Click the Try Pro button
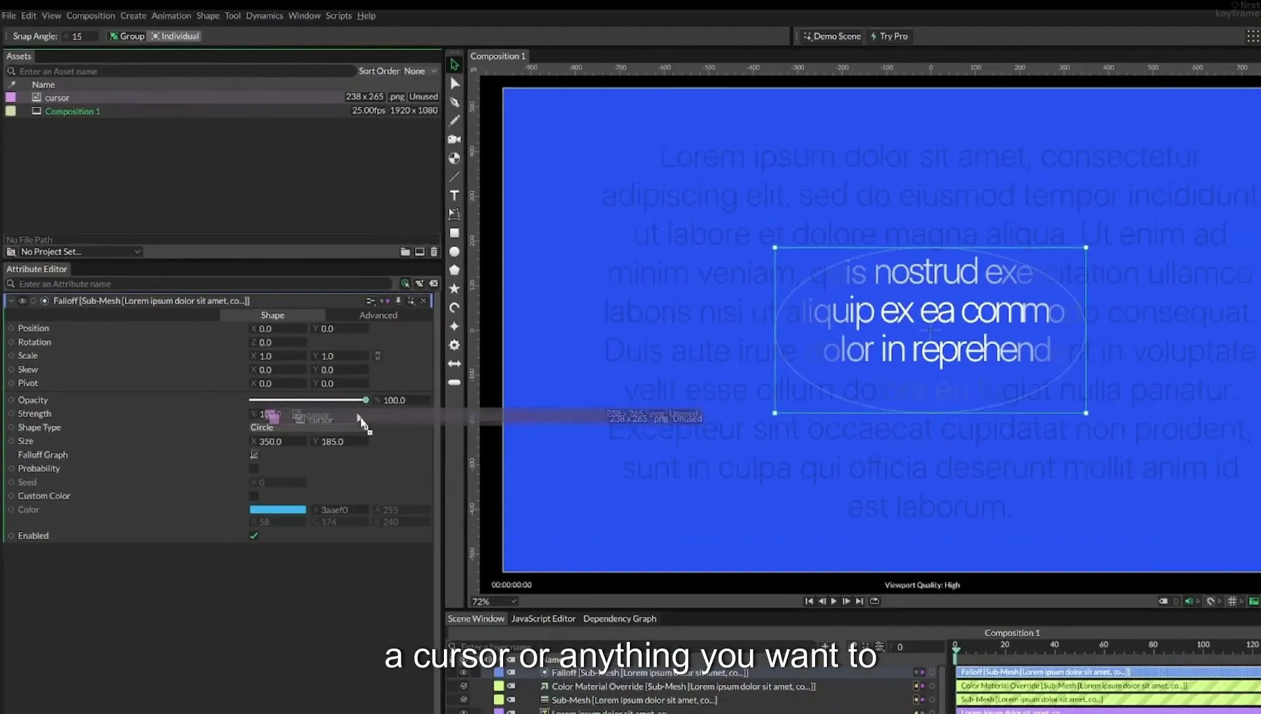This screenshot has height=714, width=1261. click(x=889, y=36)
